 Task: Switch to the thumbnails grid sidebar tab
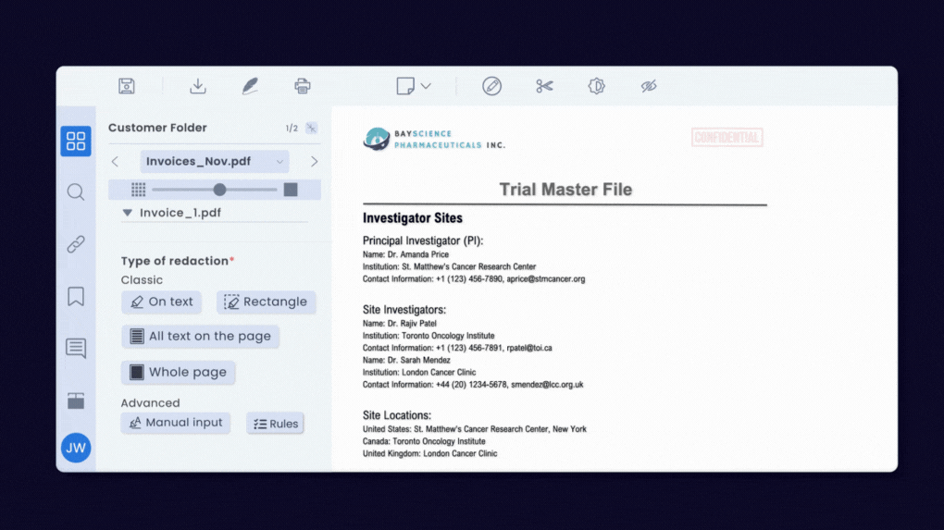point(76,141)
